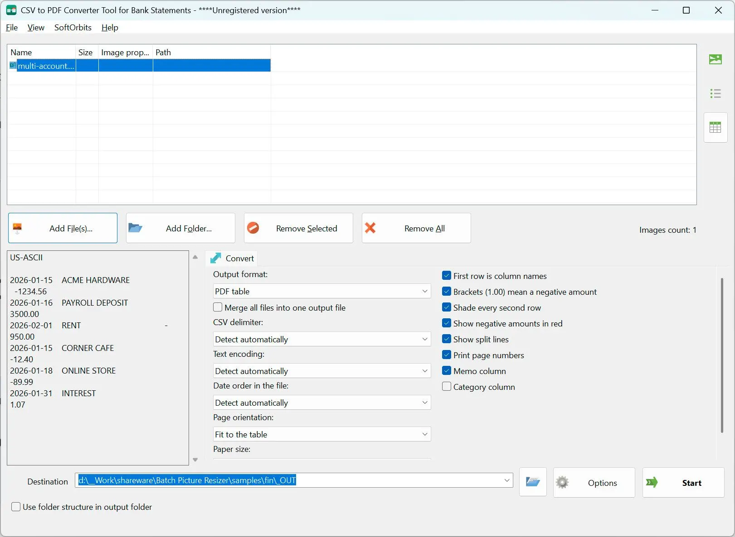
Task: Click red X icon on Remove All
Action: [x=370, y=228]
